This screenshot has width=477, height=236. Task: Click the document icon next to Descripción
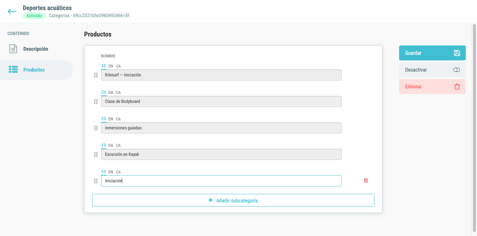(x=13, y=49)
